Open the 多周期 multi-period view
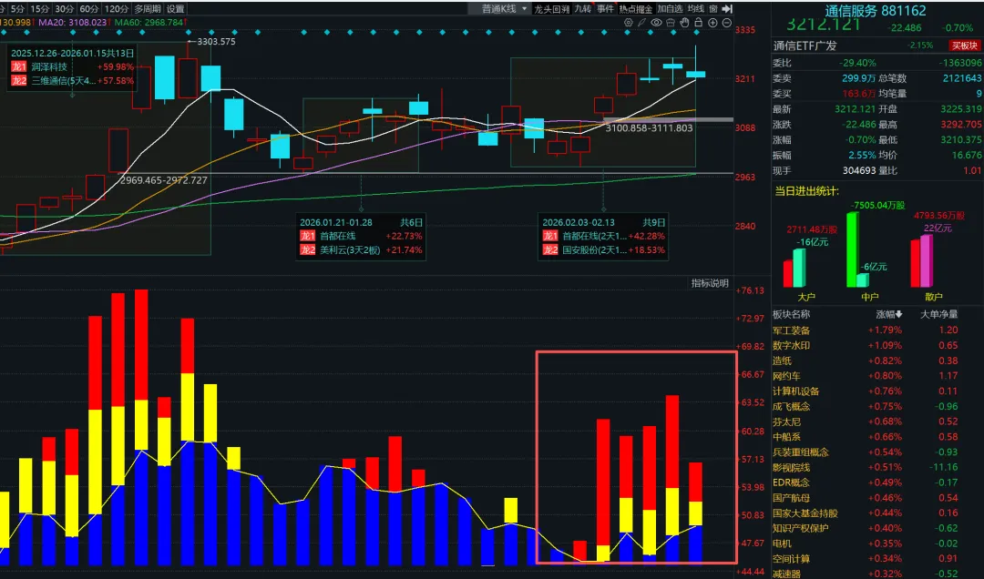Viewport: 984px width, 579px height. pos(148,9)
